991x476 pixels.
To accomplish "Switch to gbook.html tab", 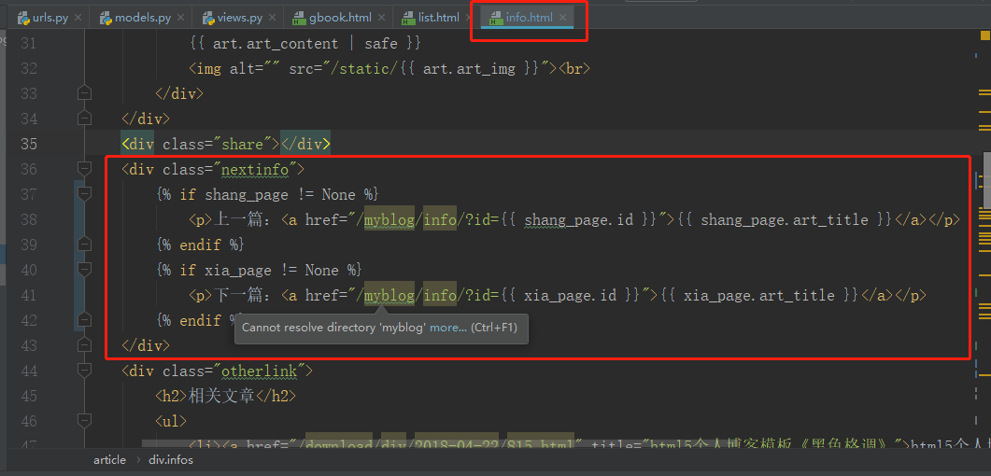I will [x=339, y=18].
